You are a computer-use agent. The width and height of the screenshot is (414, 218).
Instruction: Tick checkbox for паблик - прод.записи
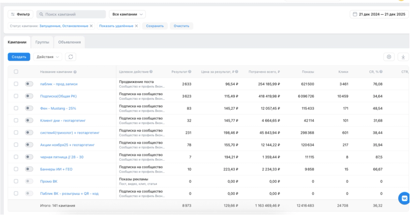pyautogui.click(x=16, y=84)
